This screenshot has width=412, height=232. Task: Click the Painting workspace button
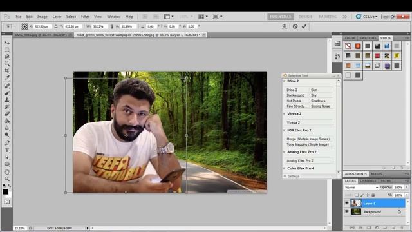[328, 17]
